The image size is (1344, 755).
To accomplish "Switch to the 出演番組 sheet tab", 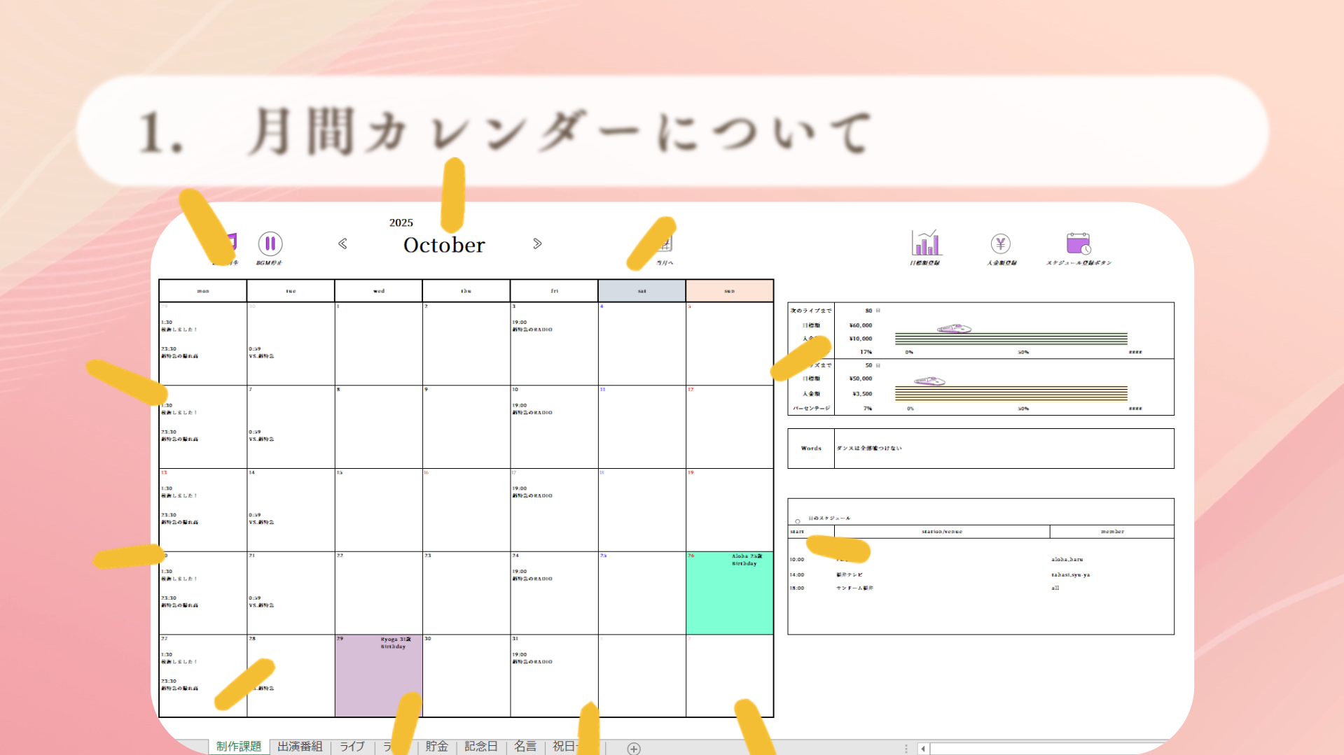I will [300, 747].
